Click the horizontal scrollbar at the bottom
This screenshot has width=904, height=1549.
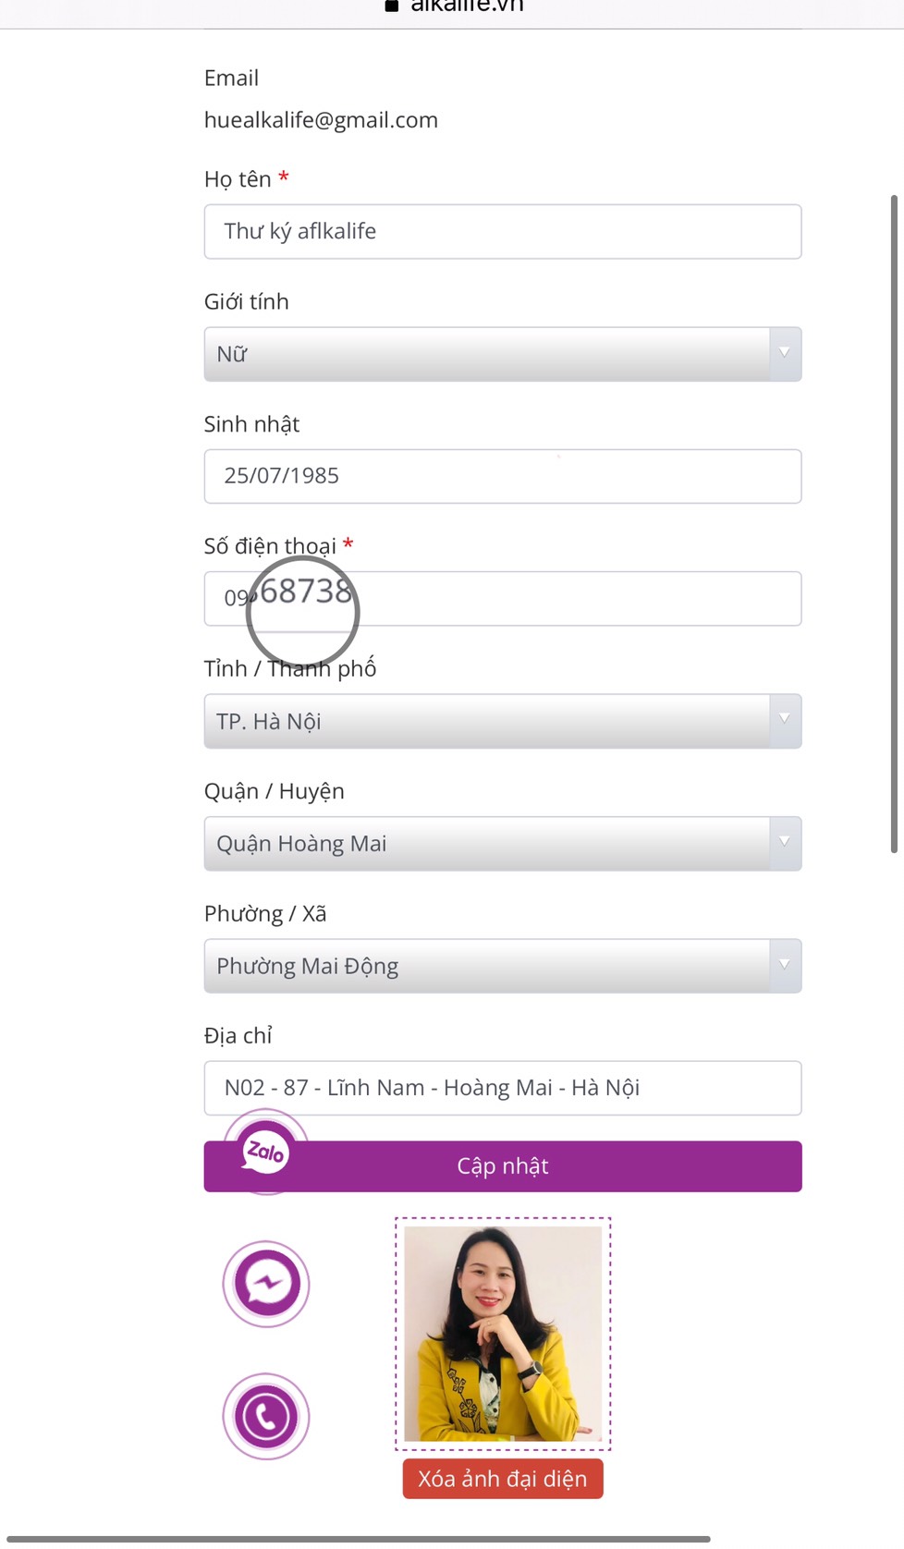(359, 1539)
